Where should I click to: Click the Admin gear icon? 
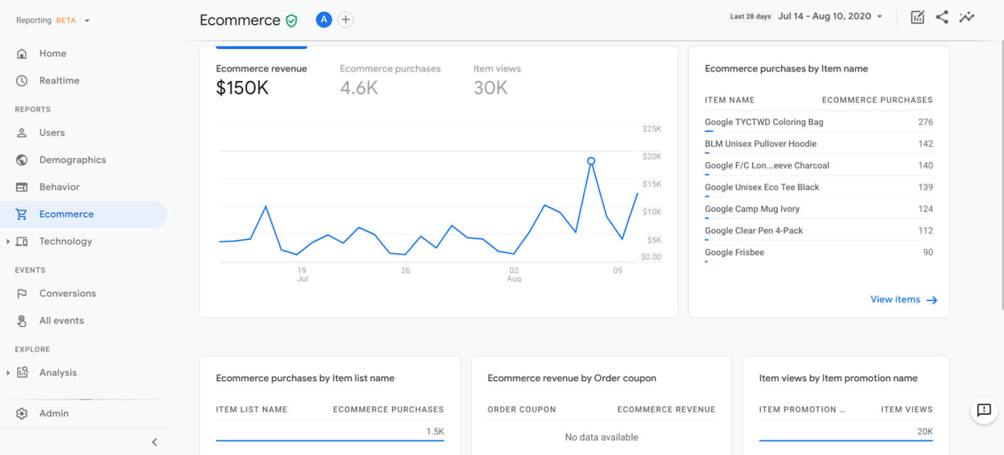(22, 414)
